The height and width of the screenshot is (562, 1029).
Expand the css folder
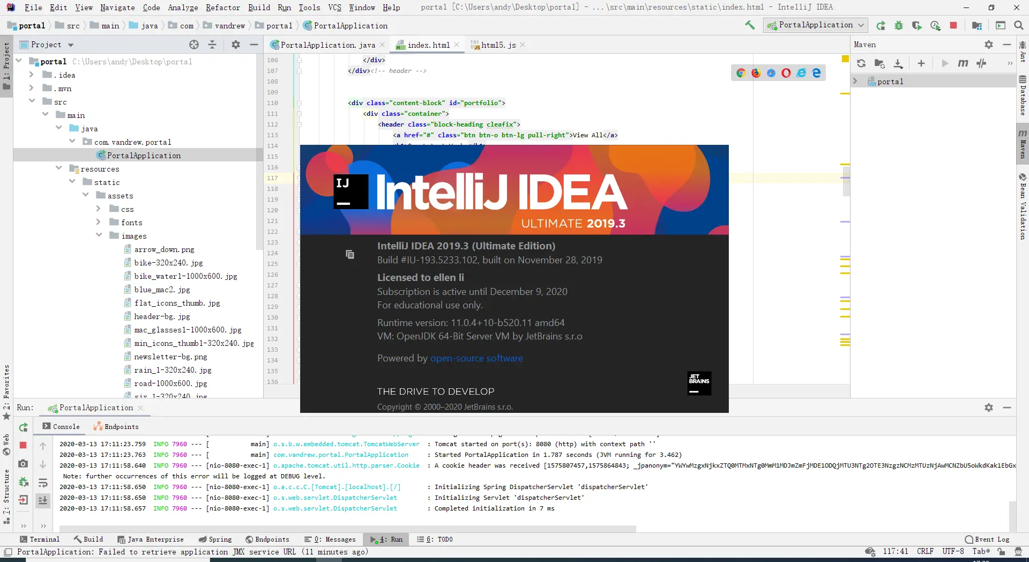pos(99,209)
